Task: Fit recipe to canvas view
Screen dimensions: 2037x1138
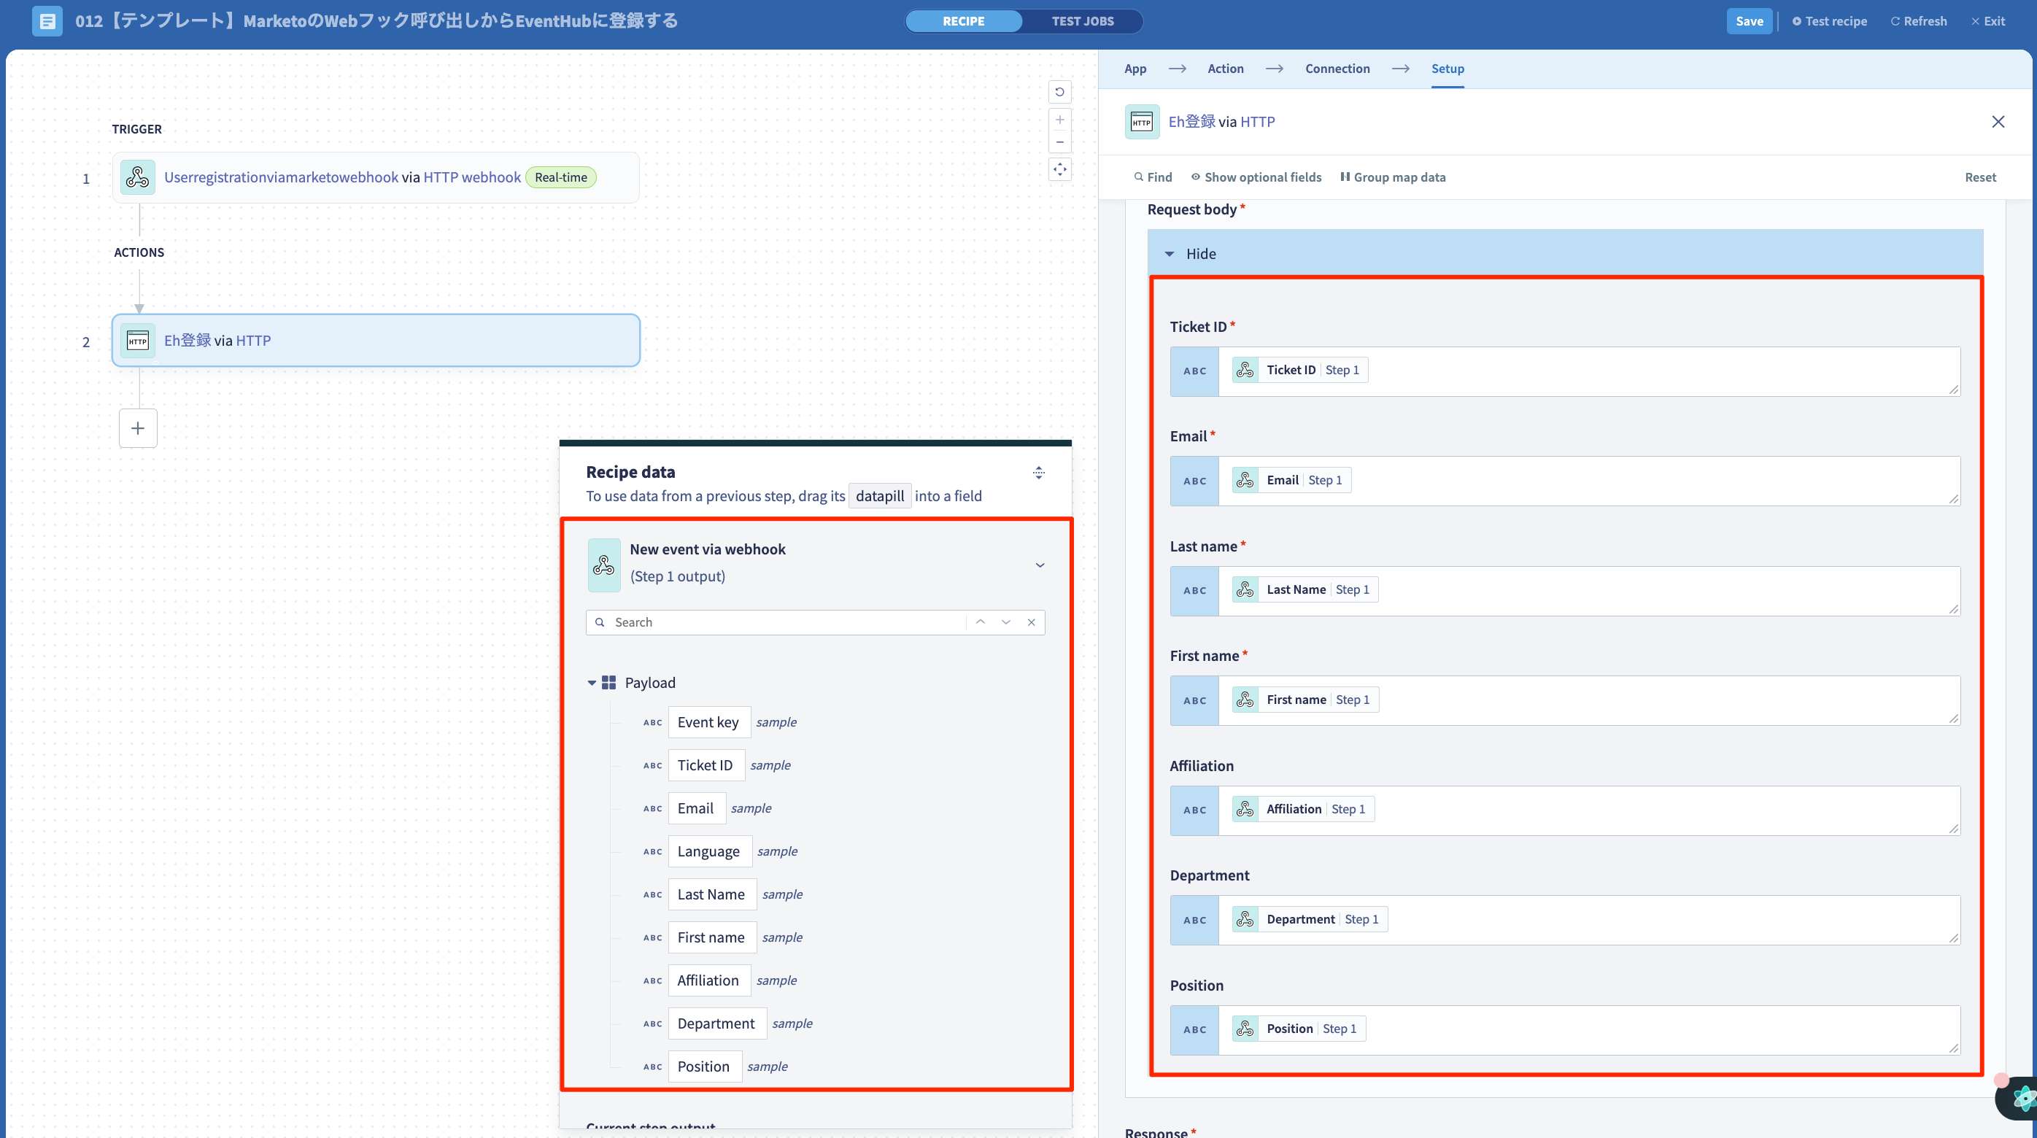Action: [x=1059, y=169]
